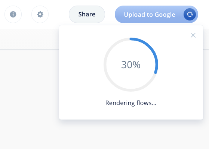Viewport: 209px width, 149px height.
Task: Open settings with the gear icon
Action: click(40, 15)
